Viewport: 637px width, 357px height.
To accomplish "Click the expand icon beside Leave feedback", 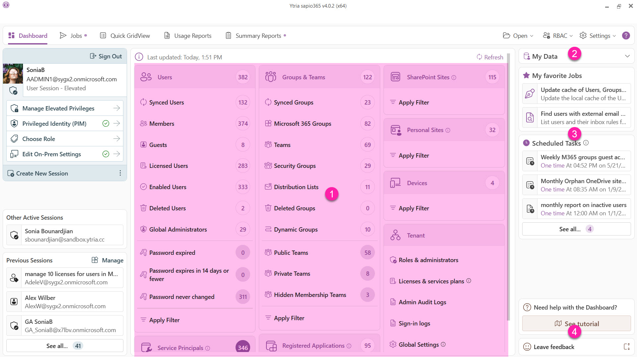I will (x=626, y=347).
